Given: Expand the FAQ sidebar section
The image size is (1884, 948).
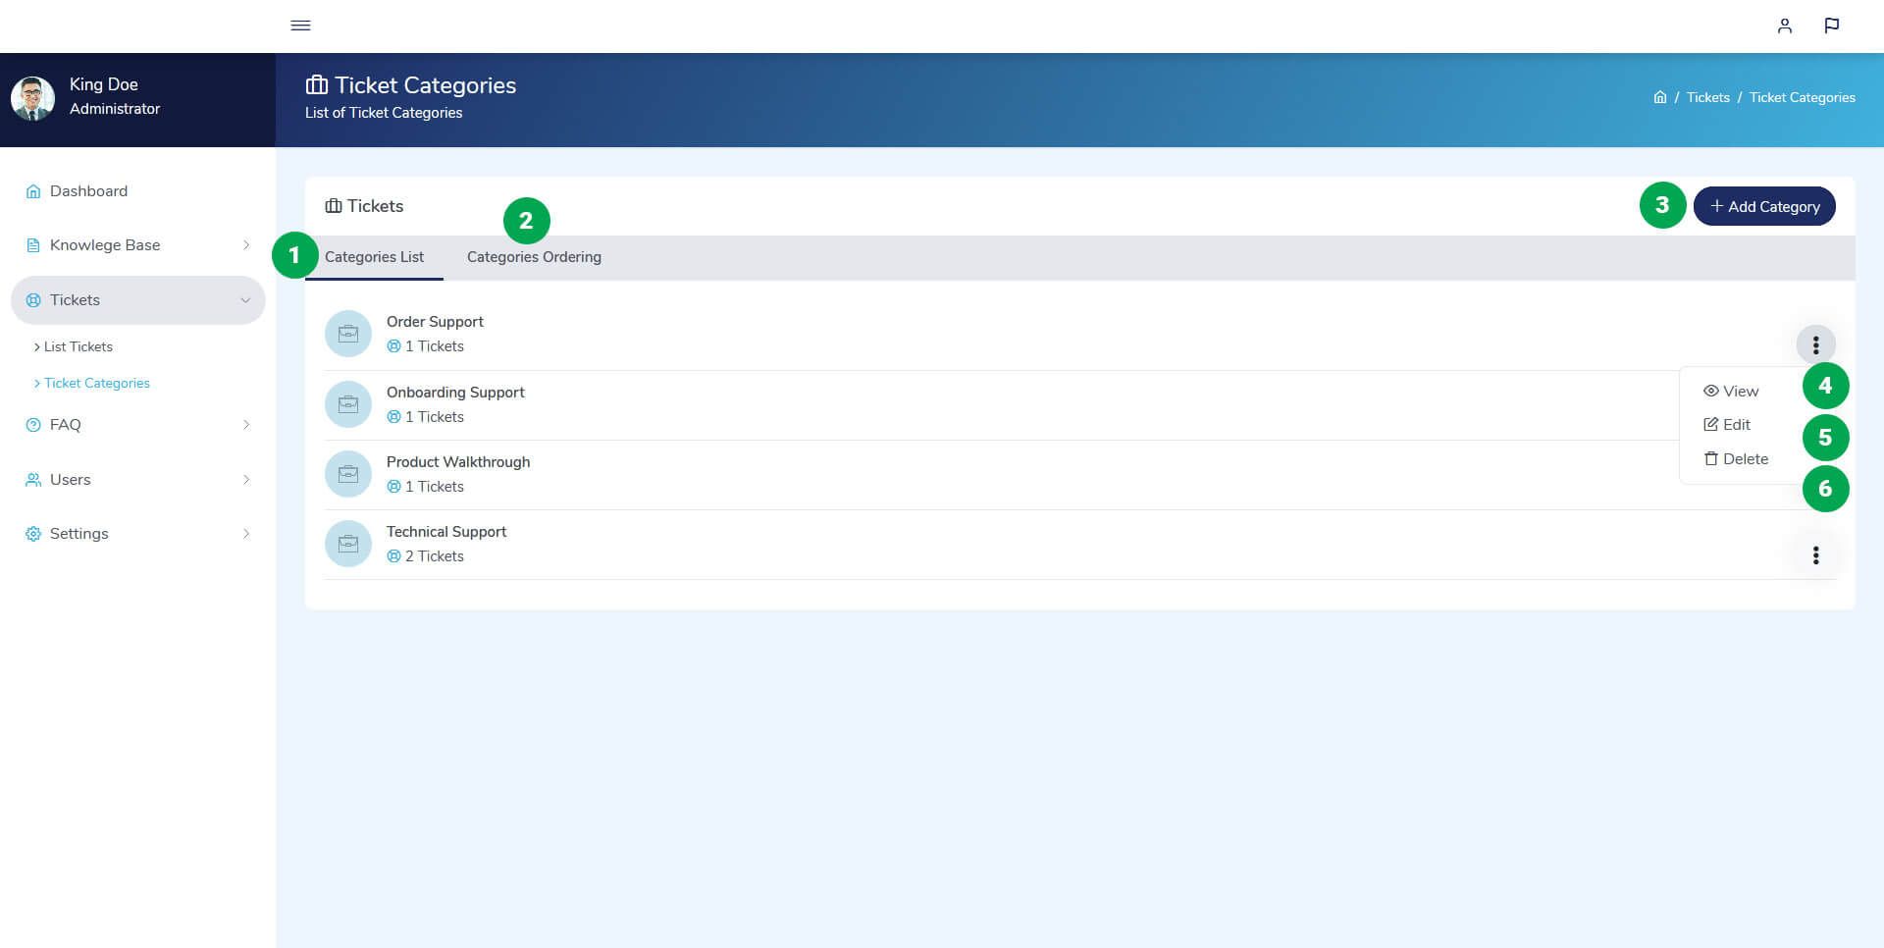Looking at the screenshot, I should 137,425.
